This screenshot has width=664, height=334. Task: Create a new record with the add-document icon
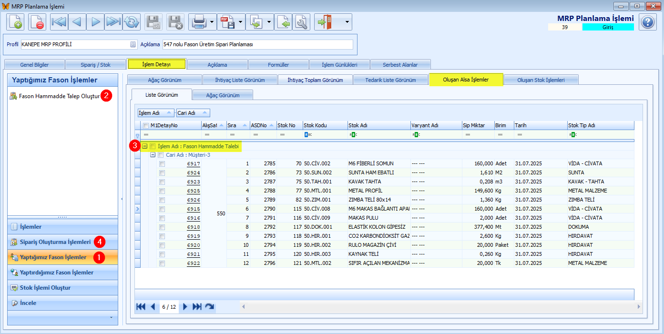click(15, 22)
